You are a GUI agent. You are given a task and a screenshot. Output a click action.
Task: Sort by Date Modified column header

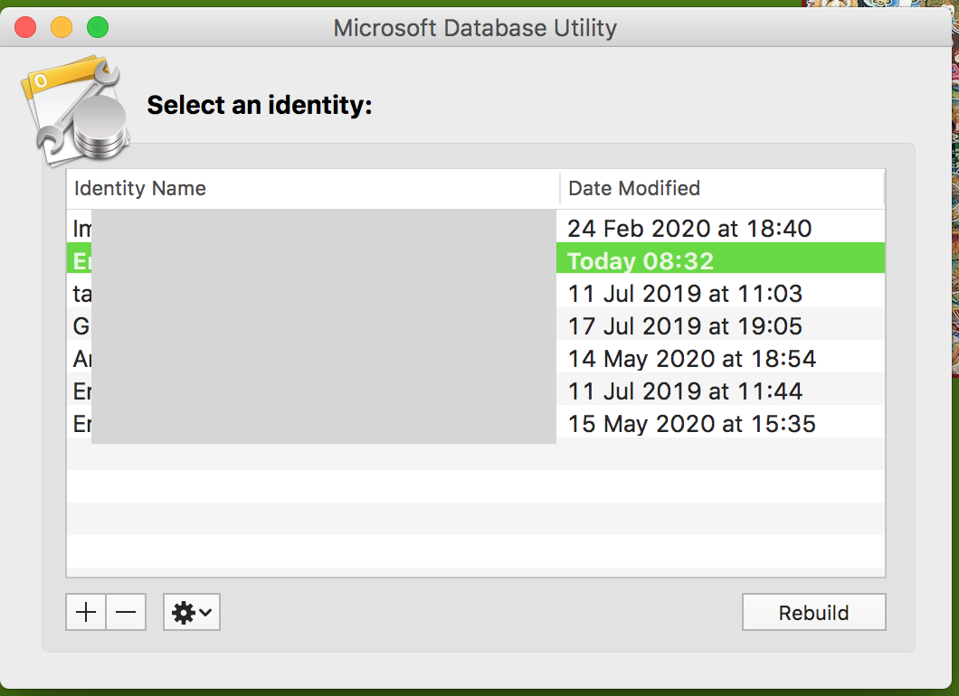point(722,188)
